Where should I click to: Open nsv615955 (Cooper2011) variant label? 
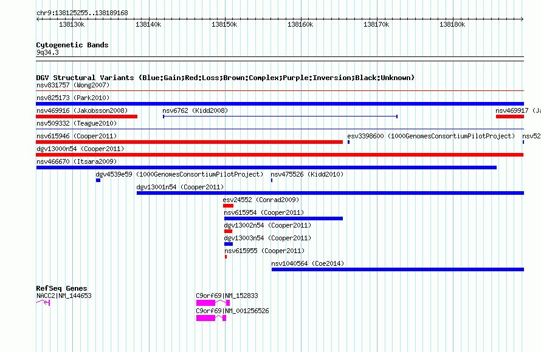[264, 251]
